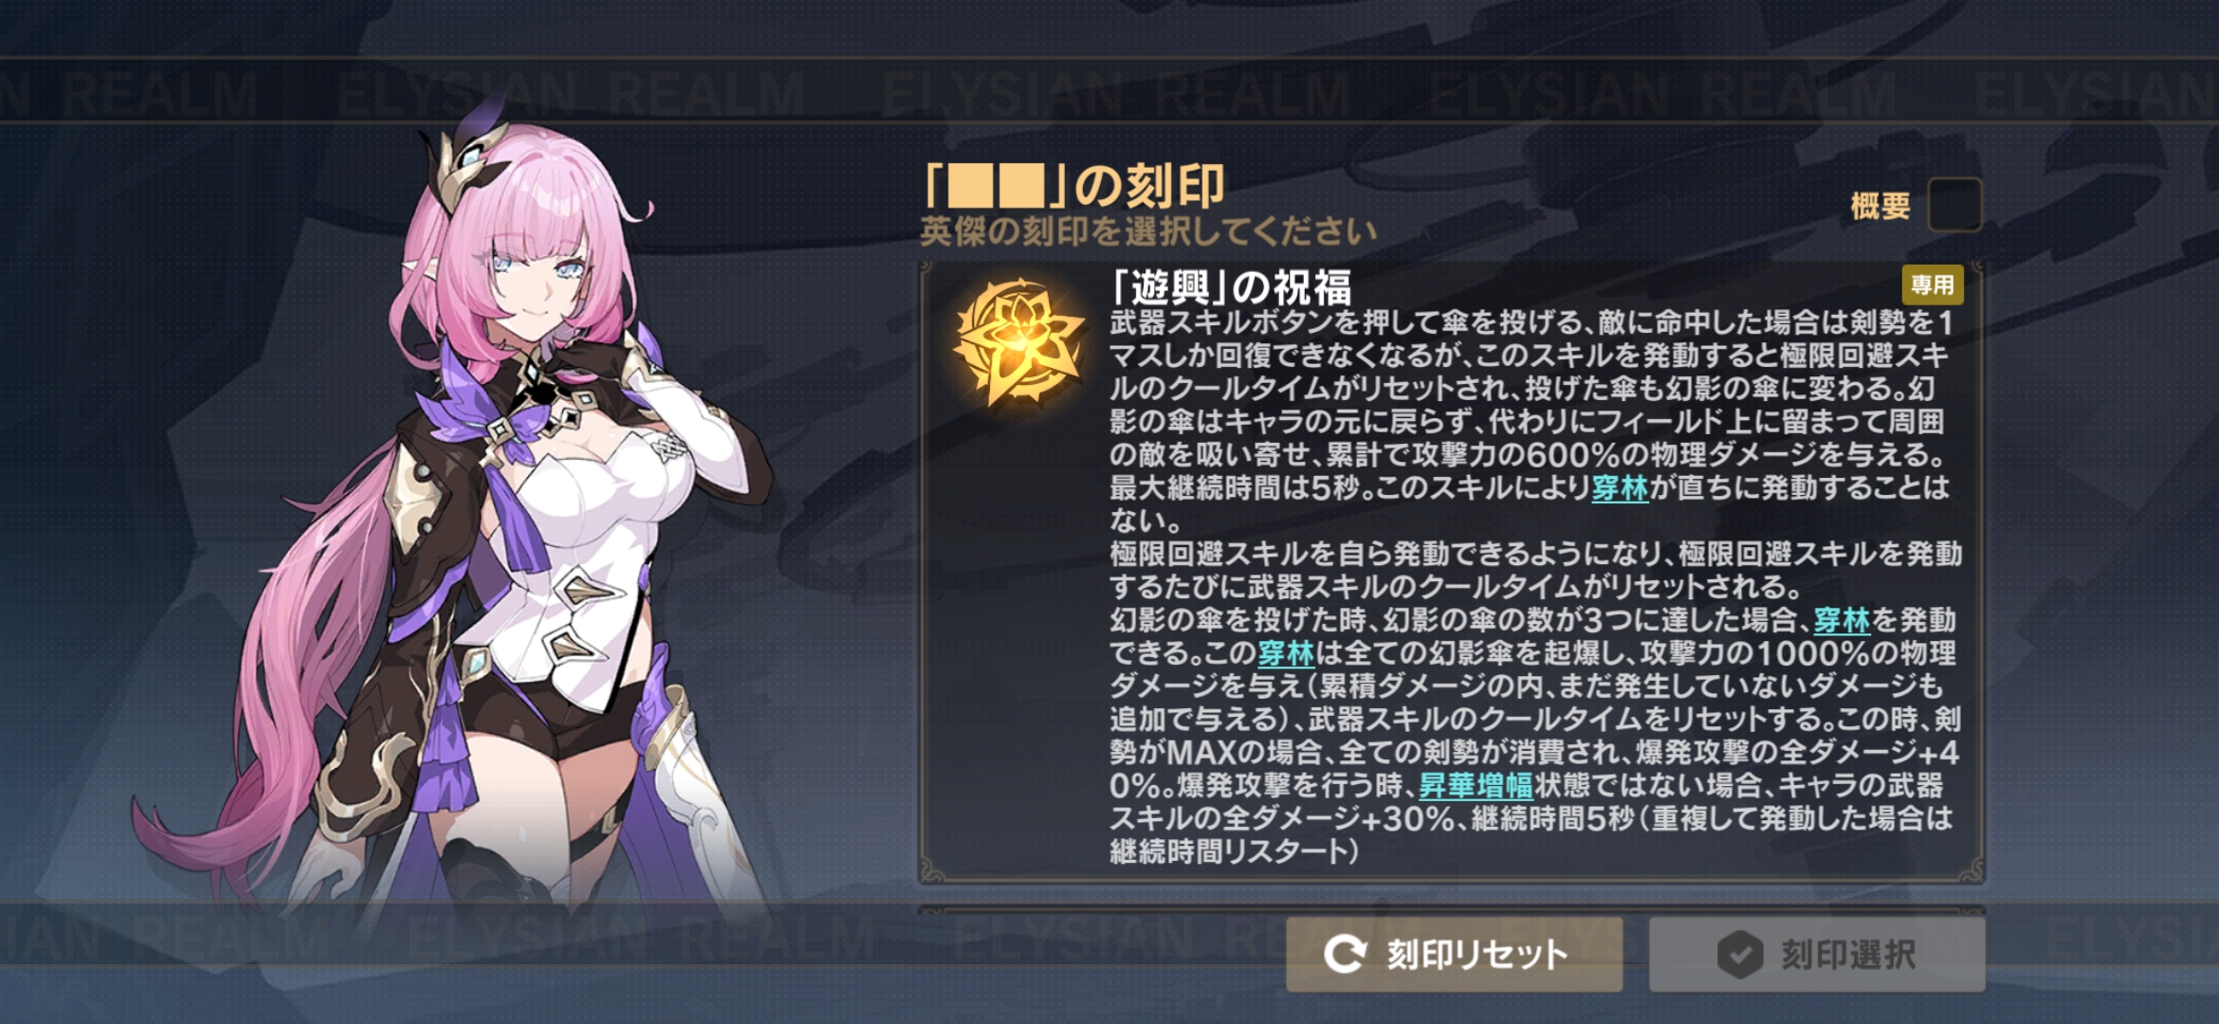Tap the golden flower signet emblem

(x=1019, y=340)
